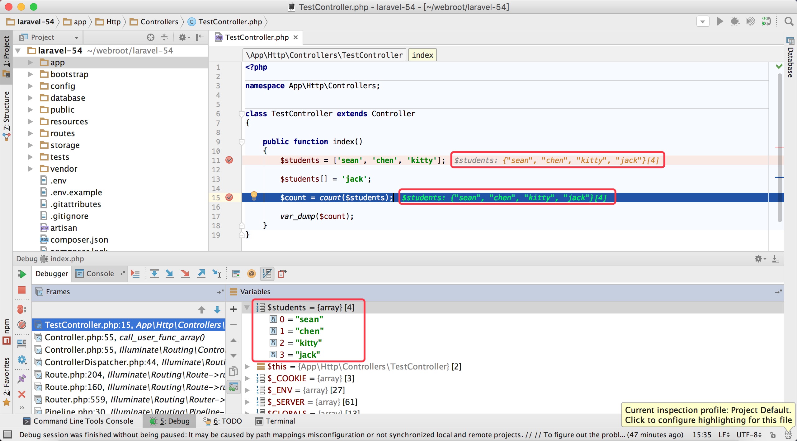Image resolution: width=797 pixels, height=441 pixels.
Task: Open the Database side panel
Action: [790, 58]
